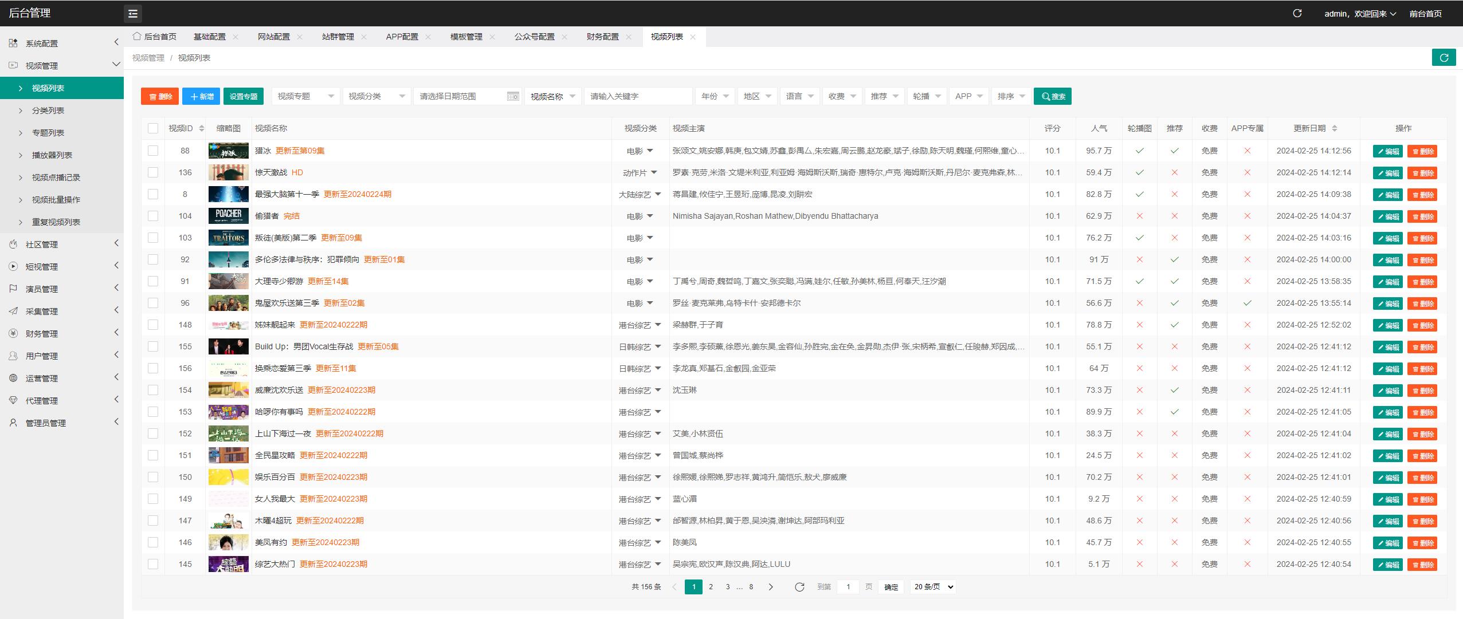
Task: Toggle APP专属 checkmark for 鬼屋欢乐送第三季
Action: point(1247,303)
